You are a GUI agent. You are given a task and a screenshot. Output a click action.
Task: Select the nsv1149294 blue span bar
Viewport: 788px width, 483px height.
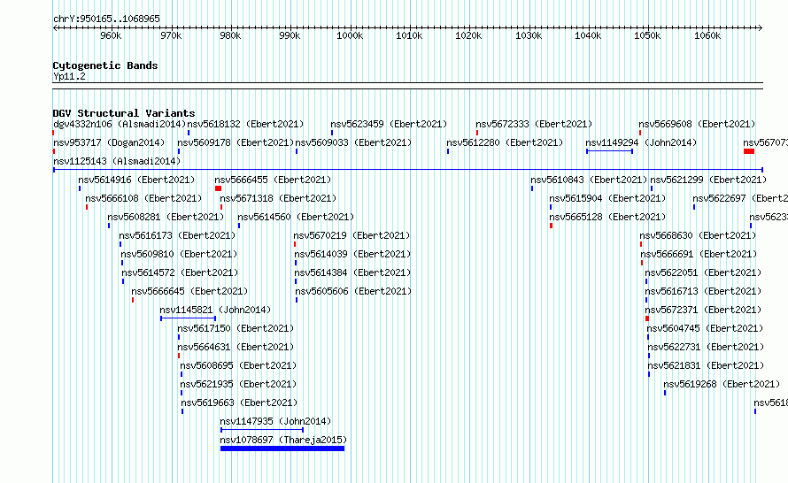(610, 151)
